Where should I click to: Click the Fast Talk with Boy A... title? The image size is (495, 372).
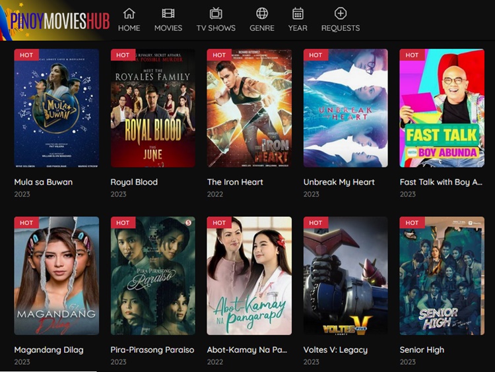[441, 182]
